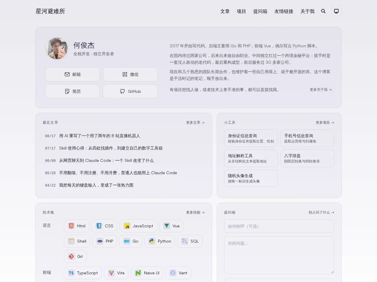The height and width of the screenshot is (282, 377).
Task: Open 关于我 navigation item
Action: point(307,11)
